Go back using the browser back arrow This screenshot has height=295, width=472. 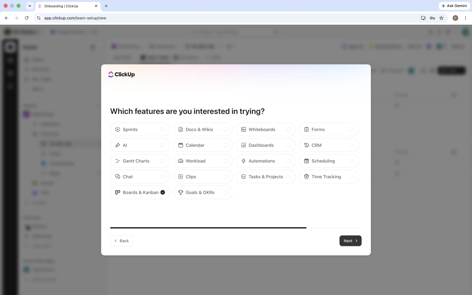point(6,18)
